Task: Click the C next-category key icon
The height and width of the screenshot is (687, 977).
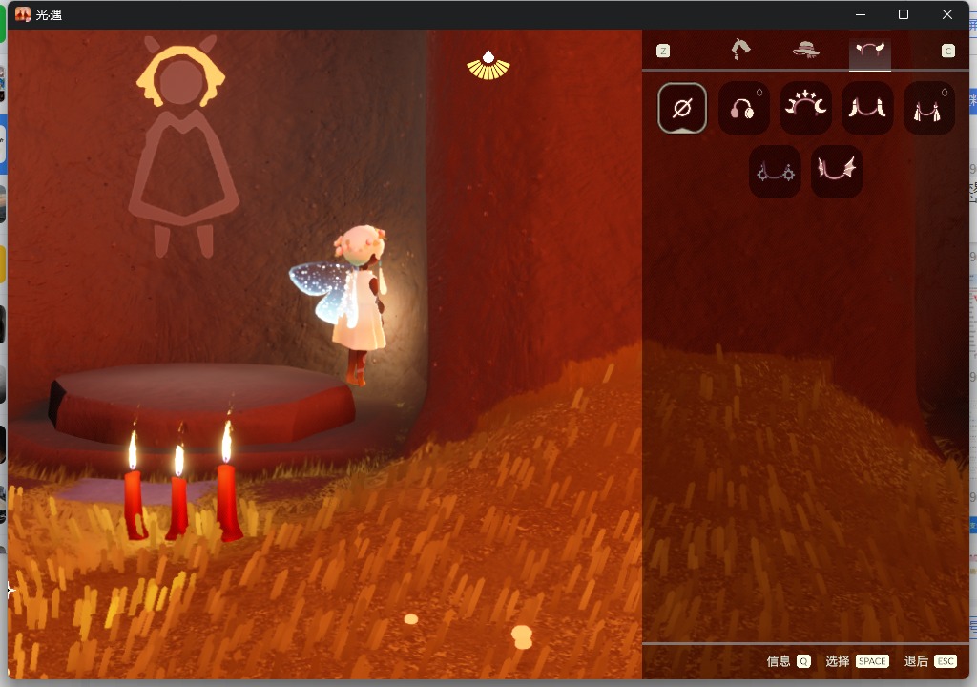Action: [947, 52]
